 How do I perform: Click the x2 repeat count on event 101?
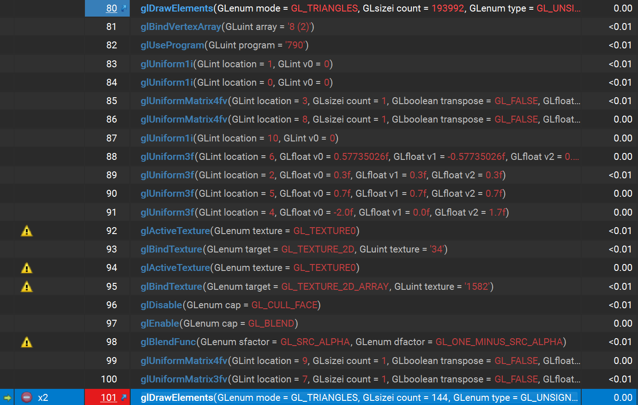coord(43,398)
